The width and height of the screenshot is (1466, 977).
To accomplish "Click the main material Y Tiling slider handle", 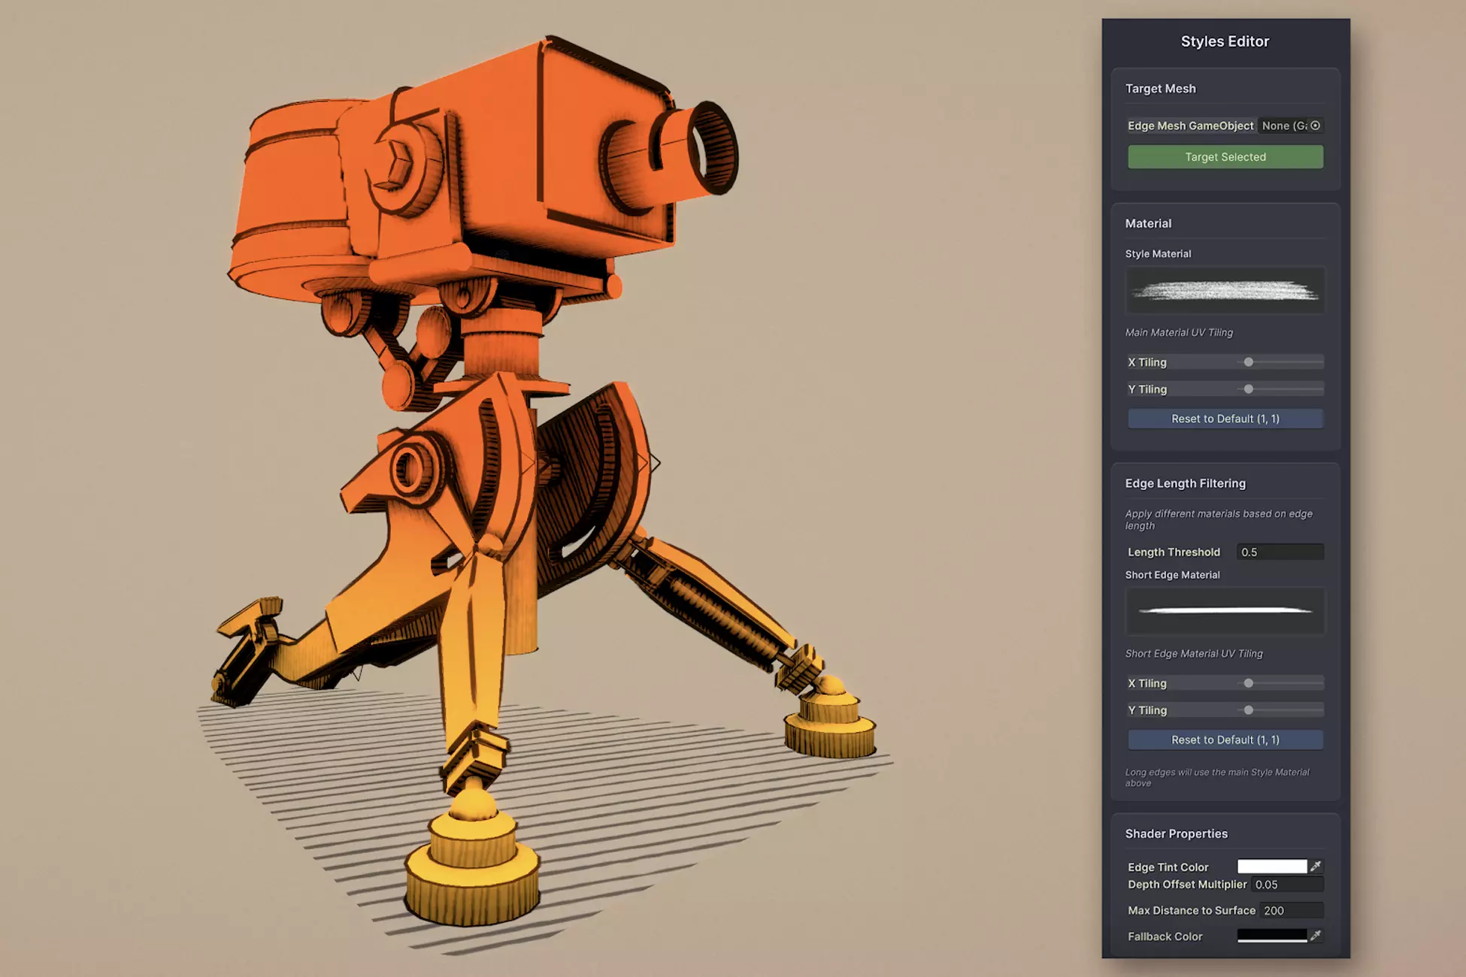I will click(1248, 389).
